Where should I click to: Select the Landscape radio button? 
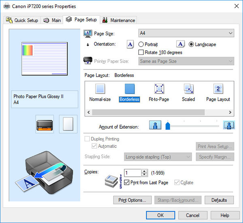(191, 44)
